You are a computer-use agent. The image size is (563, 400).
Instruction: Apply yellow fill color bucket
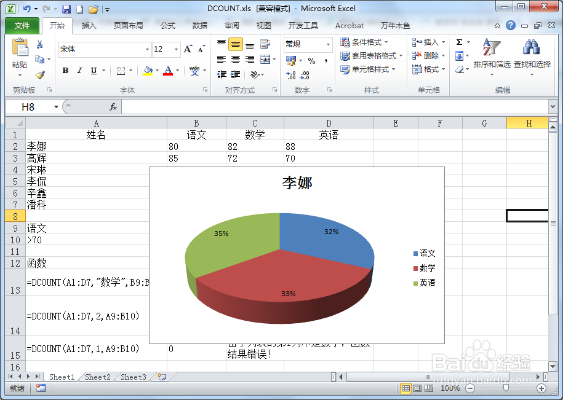tap(148, 70)
